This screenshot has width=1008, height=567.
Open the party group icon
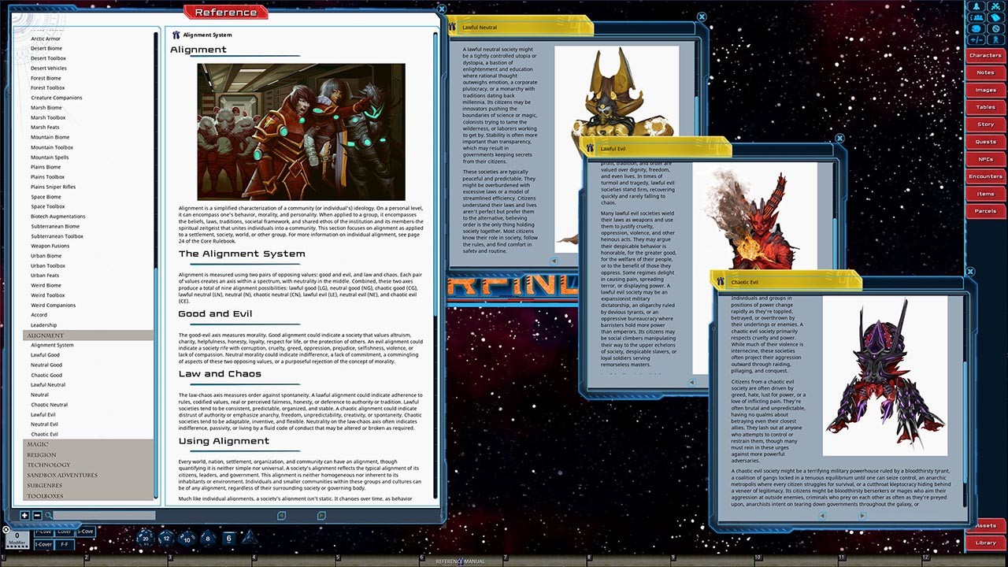(976, 17)
